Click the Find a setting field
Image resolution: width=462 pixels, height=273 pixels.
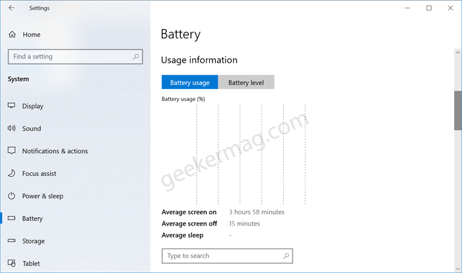point(75,57)
